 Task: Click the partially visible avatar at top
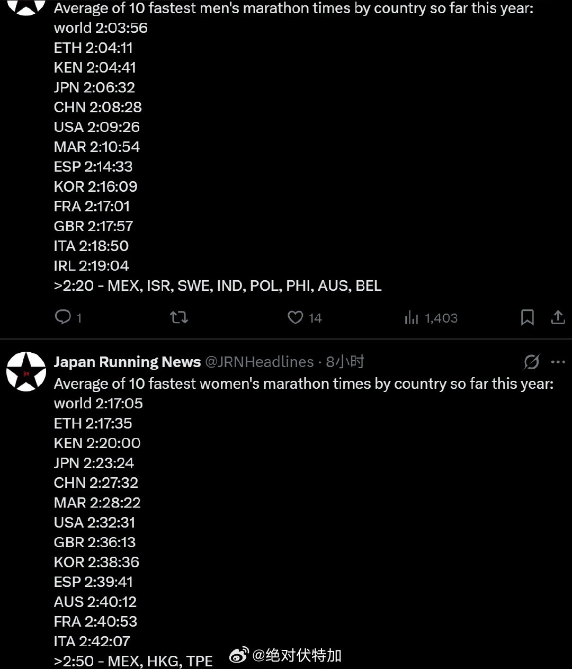[x=26, y=6]
